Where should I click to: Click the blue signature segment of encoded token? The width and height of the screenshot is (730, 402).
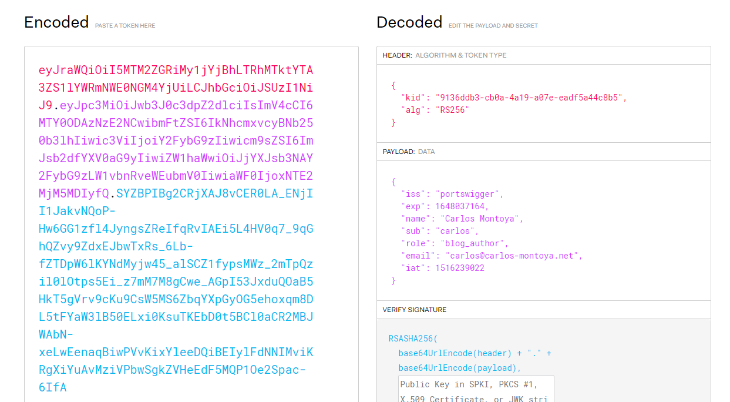point(176,263)
